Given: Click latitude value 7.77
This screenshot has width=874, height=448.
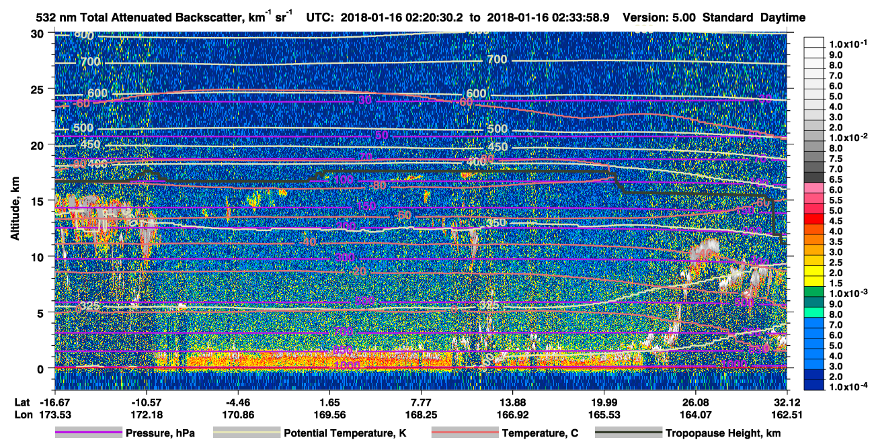Looking at the screenshot, I should (x=421, y=402).
